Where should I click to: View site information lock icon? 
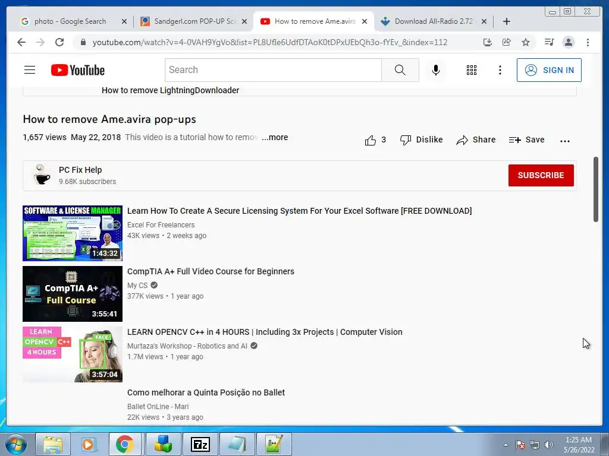click(83, 42)
